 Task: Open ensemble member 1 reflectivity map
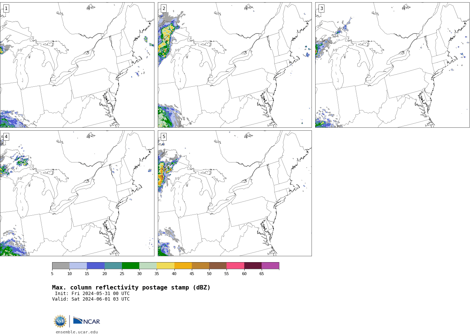(x=77, y=65)
